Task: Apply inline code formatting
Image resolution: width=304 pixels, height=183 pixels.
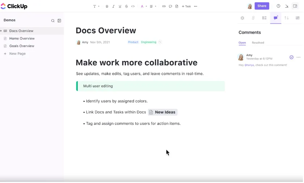Action: 133,7
